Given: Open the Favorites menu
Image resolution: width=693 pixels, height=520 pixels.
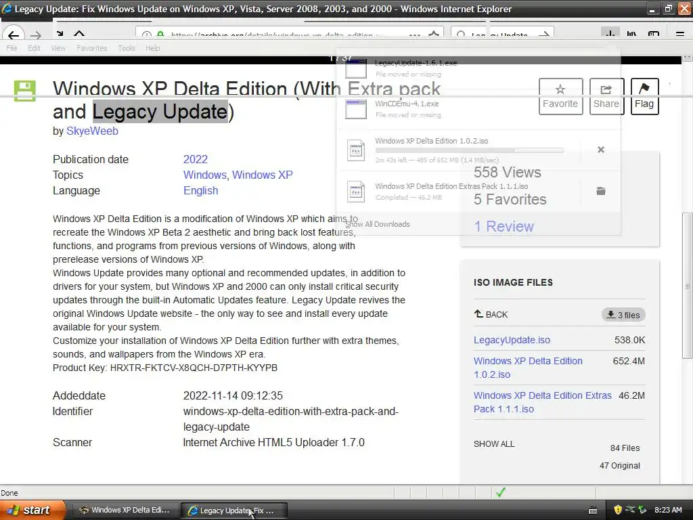Looking at the screenshot, I should [91, 48].
